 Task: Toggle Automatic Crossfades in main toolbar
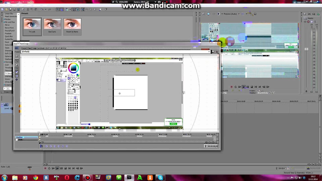click(x=62, y=10)
